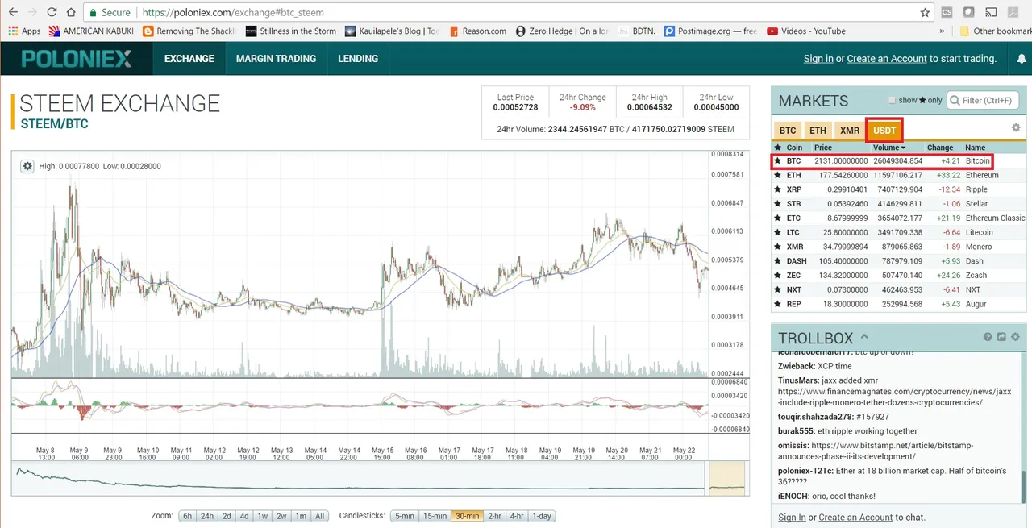Click the CS extension icon
The width and height of the screenshot is (1032, 528).
point(947,12)
